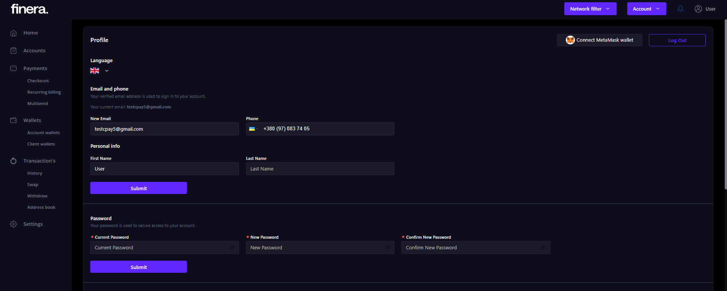The width and height of the screenshot is (727, 291).
Task: Open the language flag selector
Action: click(x=99, y=71)
